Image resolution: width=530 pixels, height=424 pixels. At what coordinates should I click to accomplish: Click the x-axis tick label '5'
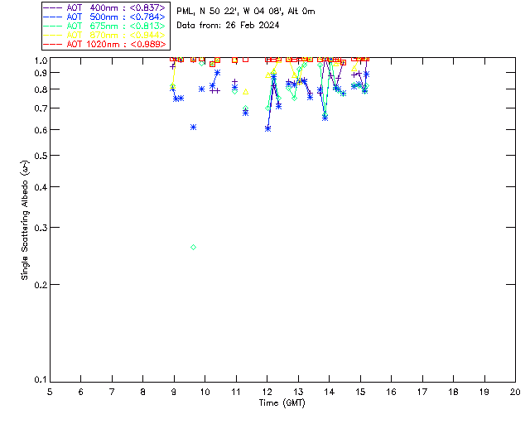[50, 392]
